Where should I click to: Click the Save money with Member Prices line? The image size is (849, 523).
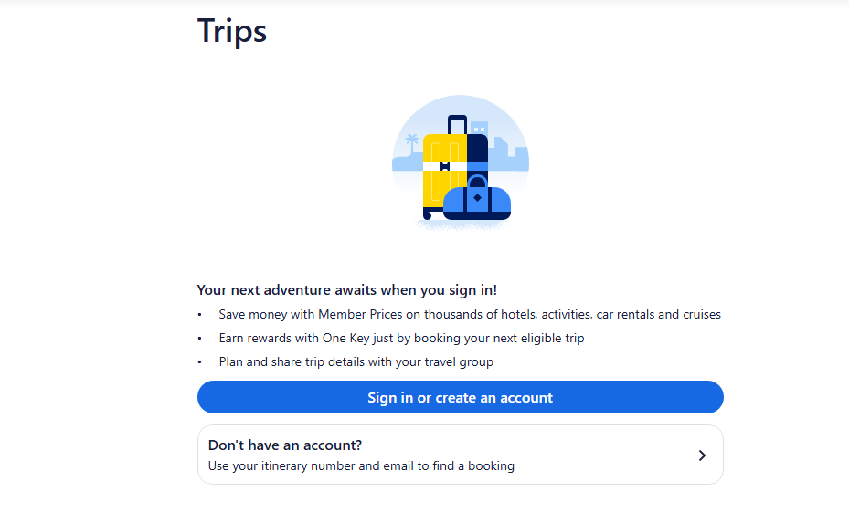point(470,314)
